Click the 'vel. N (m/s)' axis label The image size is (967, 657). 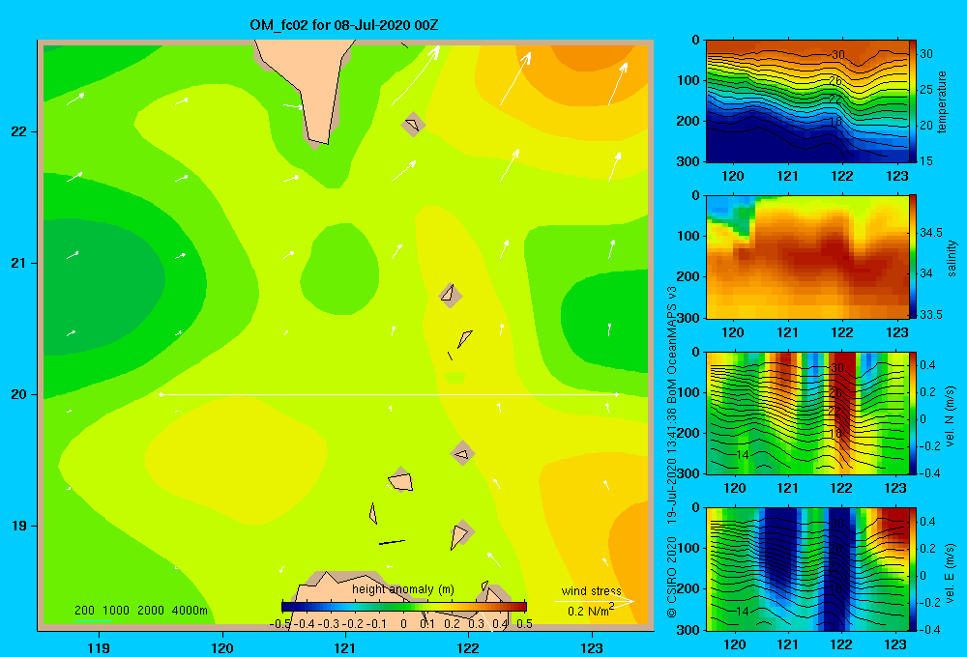(x=950, y=416)
